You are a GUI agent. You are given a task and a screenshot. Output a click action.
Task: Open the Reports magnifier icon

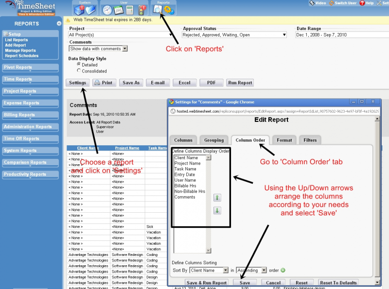tap(158, 10)
